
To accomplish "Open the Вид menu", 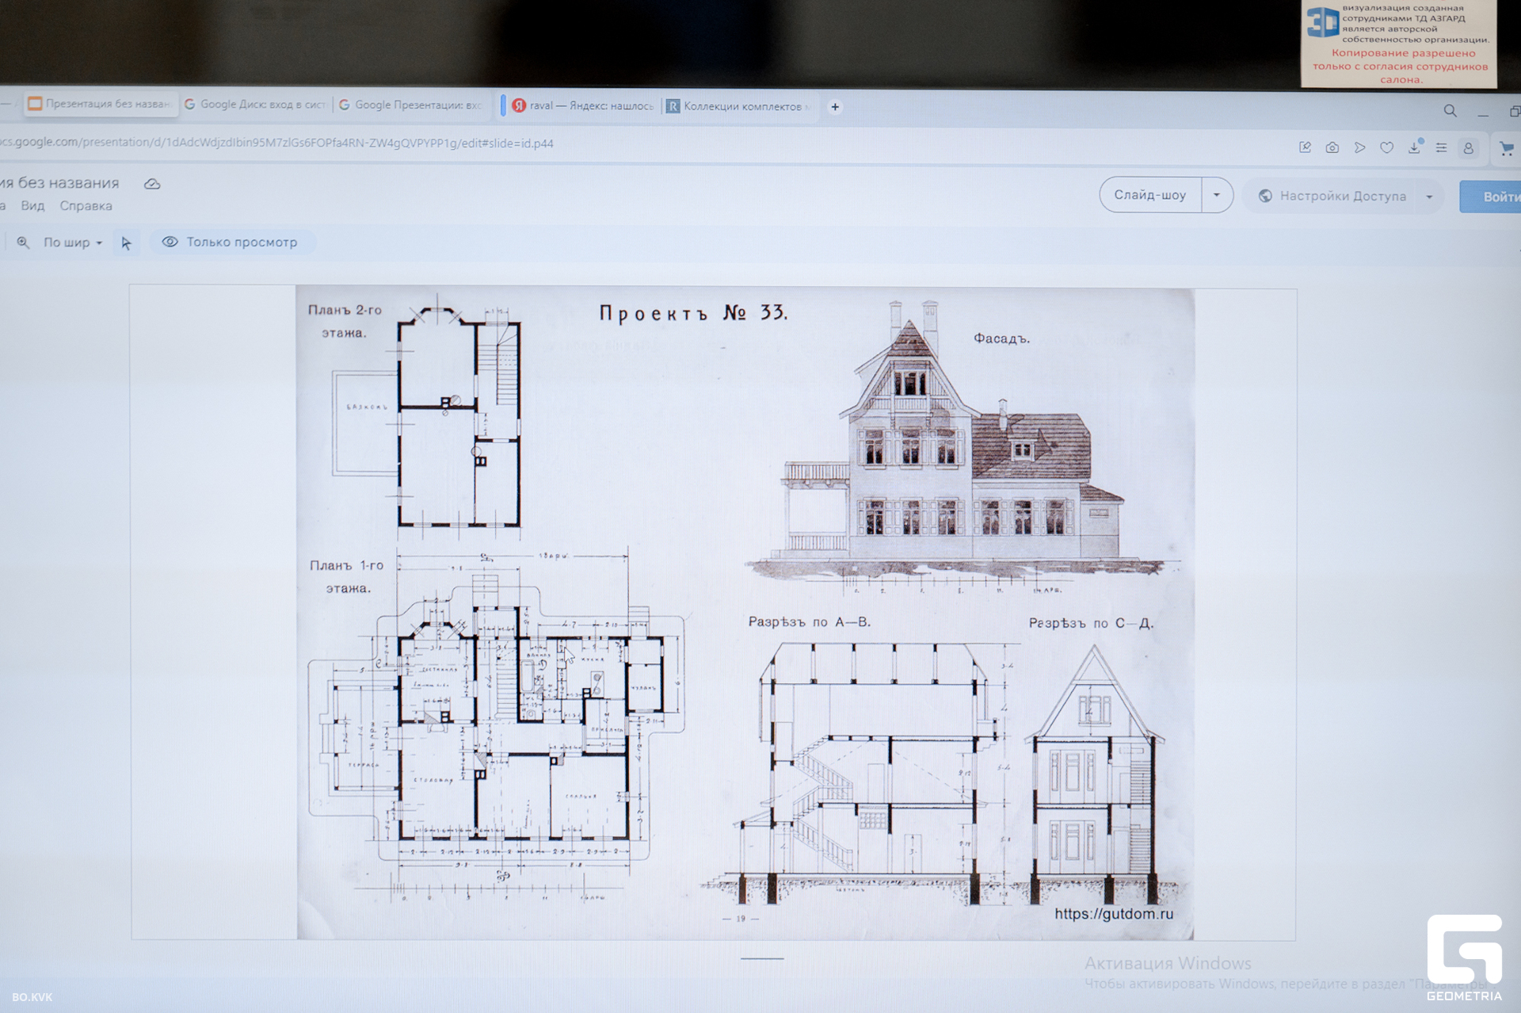I will [x=32, y=206].
